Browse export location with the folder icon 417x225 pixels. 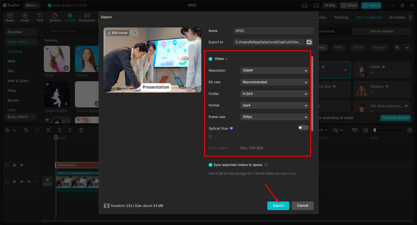pyautogui.click(x=309, y=42)
